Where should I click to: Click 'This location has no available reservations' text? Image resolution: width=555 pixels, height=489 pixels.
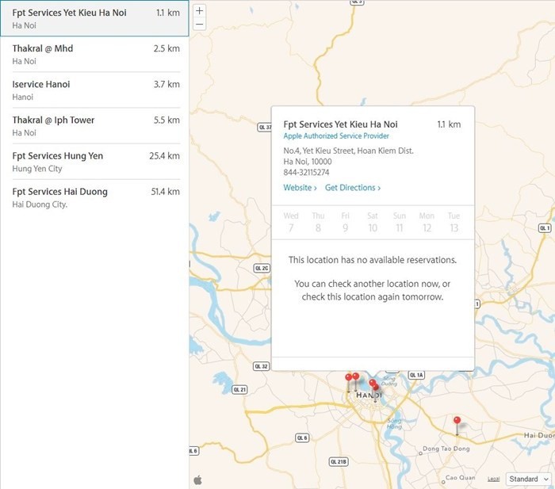[x=373, y=260]
